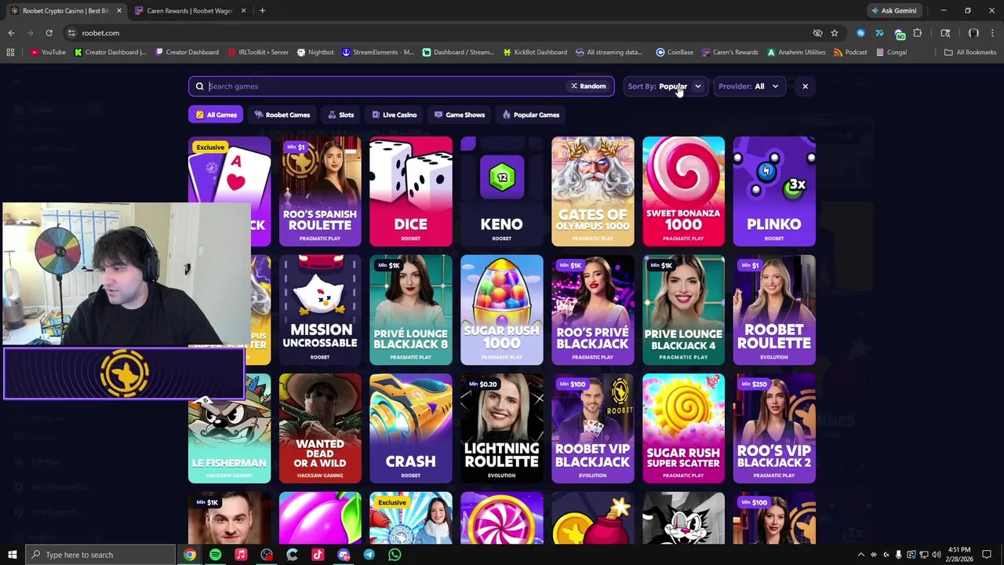The image size is (1004, 565).
Task: Click the roobet.com address bar
Action: point(439,33)
